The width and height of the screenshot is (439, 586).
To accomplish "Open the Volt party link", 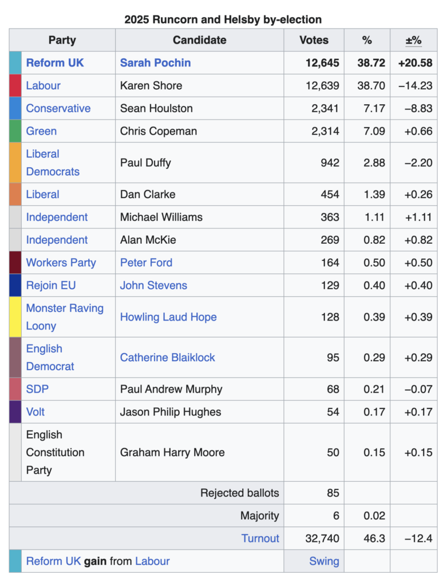I will 35,412.
